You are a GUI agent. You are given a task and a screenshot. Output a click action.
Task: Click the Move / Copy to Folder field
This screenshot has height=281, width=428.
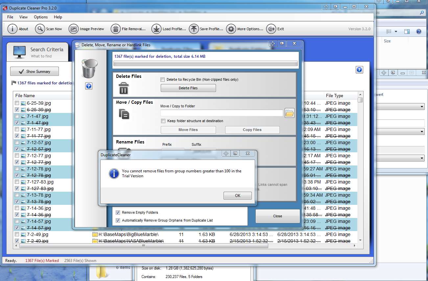[221, 113]
